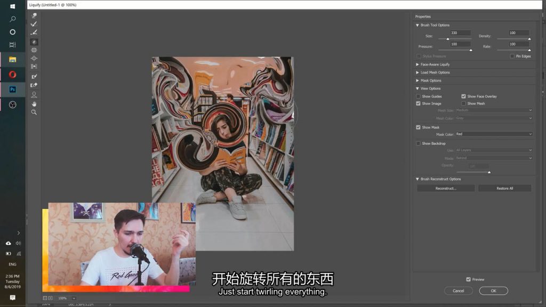Collapse the Brush Reconstruct Options section
546x307 pixels.
[417, 179]
